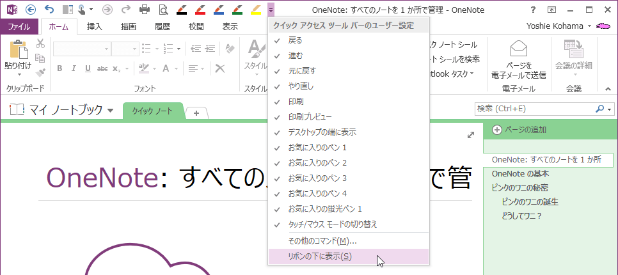Expand マイ ノートブック notebook dropdown

(110, 110)
